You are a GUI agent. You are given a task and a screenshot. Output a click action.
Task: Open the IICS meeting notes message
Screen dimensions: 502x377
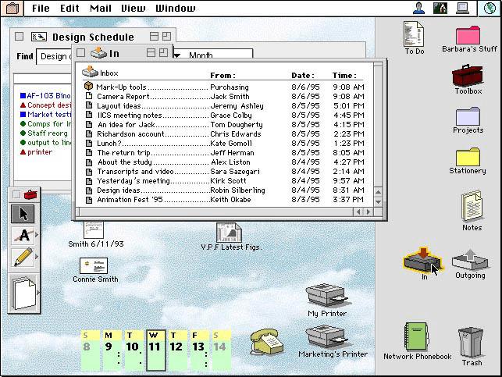point(224,115)
